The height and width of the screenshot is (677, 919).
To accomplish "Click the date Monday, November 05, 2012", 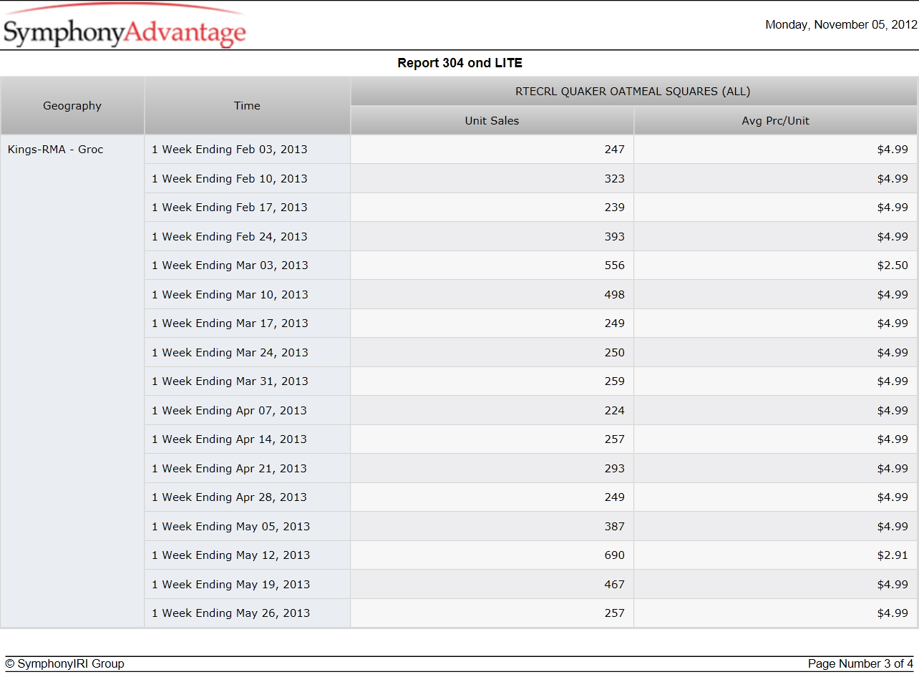I will coord(841,24).
